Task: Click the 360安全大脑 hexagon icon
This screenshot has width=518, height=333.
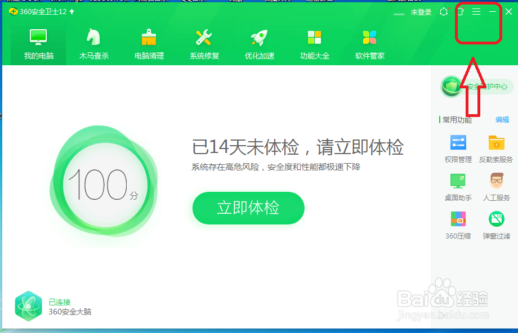Action: [x=28, y=306]
